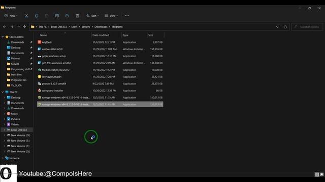The width and height of the screenshot is (325, 182).
Task: Open the Sort dropdown menu
Action: (x=92, y=16)
